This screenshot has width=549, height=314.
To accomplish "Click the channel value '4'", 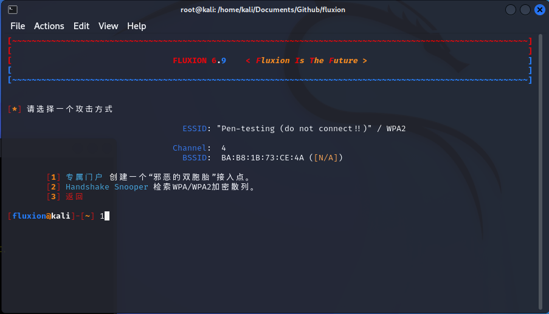I will tap(223, 148).
